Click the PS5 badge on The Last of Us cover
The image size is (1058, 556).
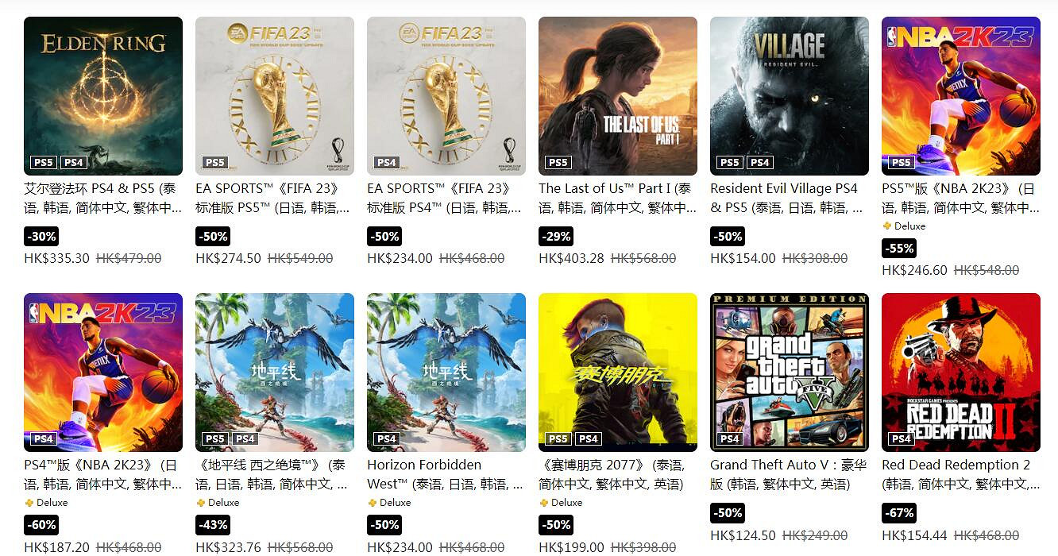click(558, 162)
